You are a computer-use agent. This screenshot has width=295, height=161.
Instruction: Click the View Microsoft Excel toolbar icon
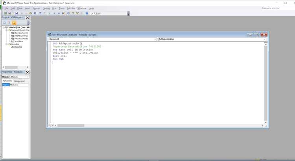[5, 13]
